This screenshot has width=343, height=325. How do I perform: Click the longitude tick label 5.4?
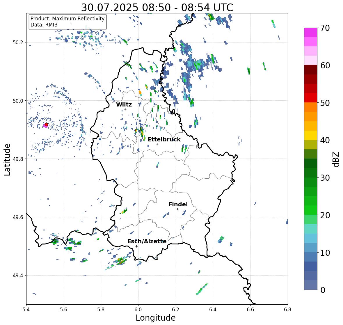click(x=26, y=310)
